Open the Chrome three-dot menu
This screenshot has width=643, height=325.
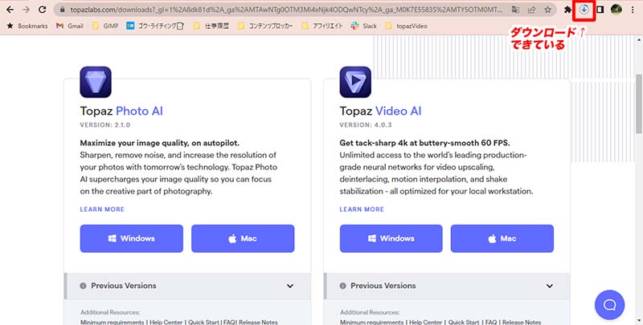(633, 10)
